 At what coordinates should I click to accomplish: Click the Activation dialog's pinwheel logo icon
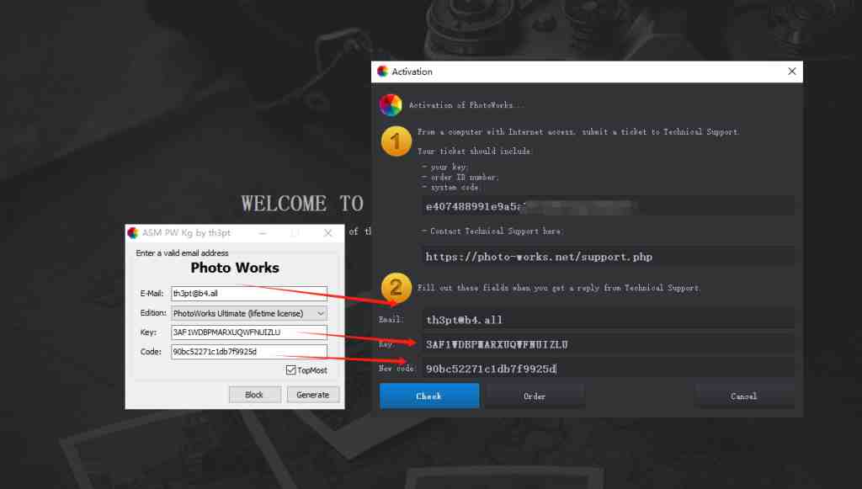click(390, 104)
